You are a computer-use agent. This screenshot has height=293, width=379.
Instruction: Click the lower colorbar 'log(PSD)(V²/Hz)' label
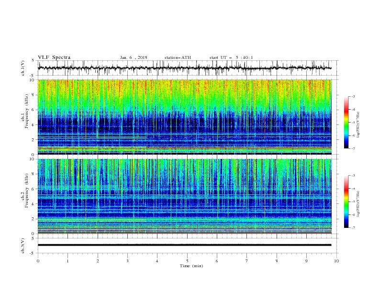pyautogui.click(x=359, y=204)
